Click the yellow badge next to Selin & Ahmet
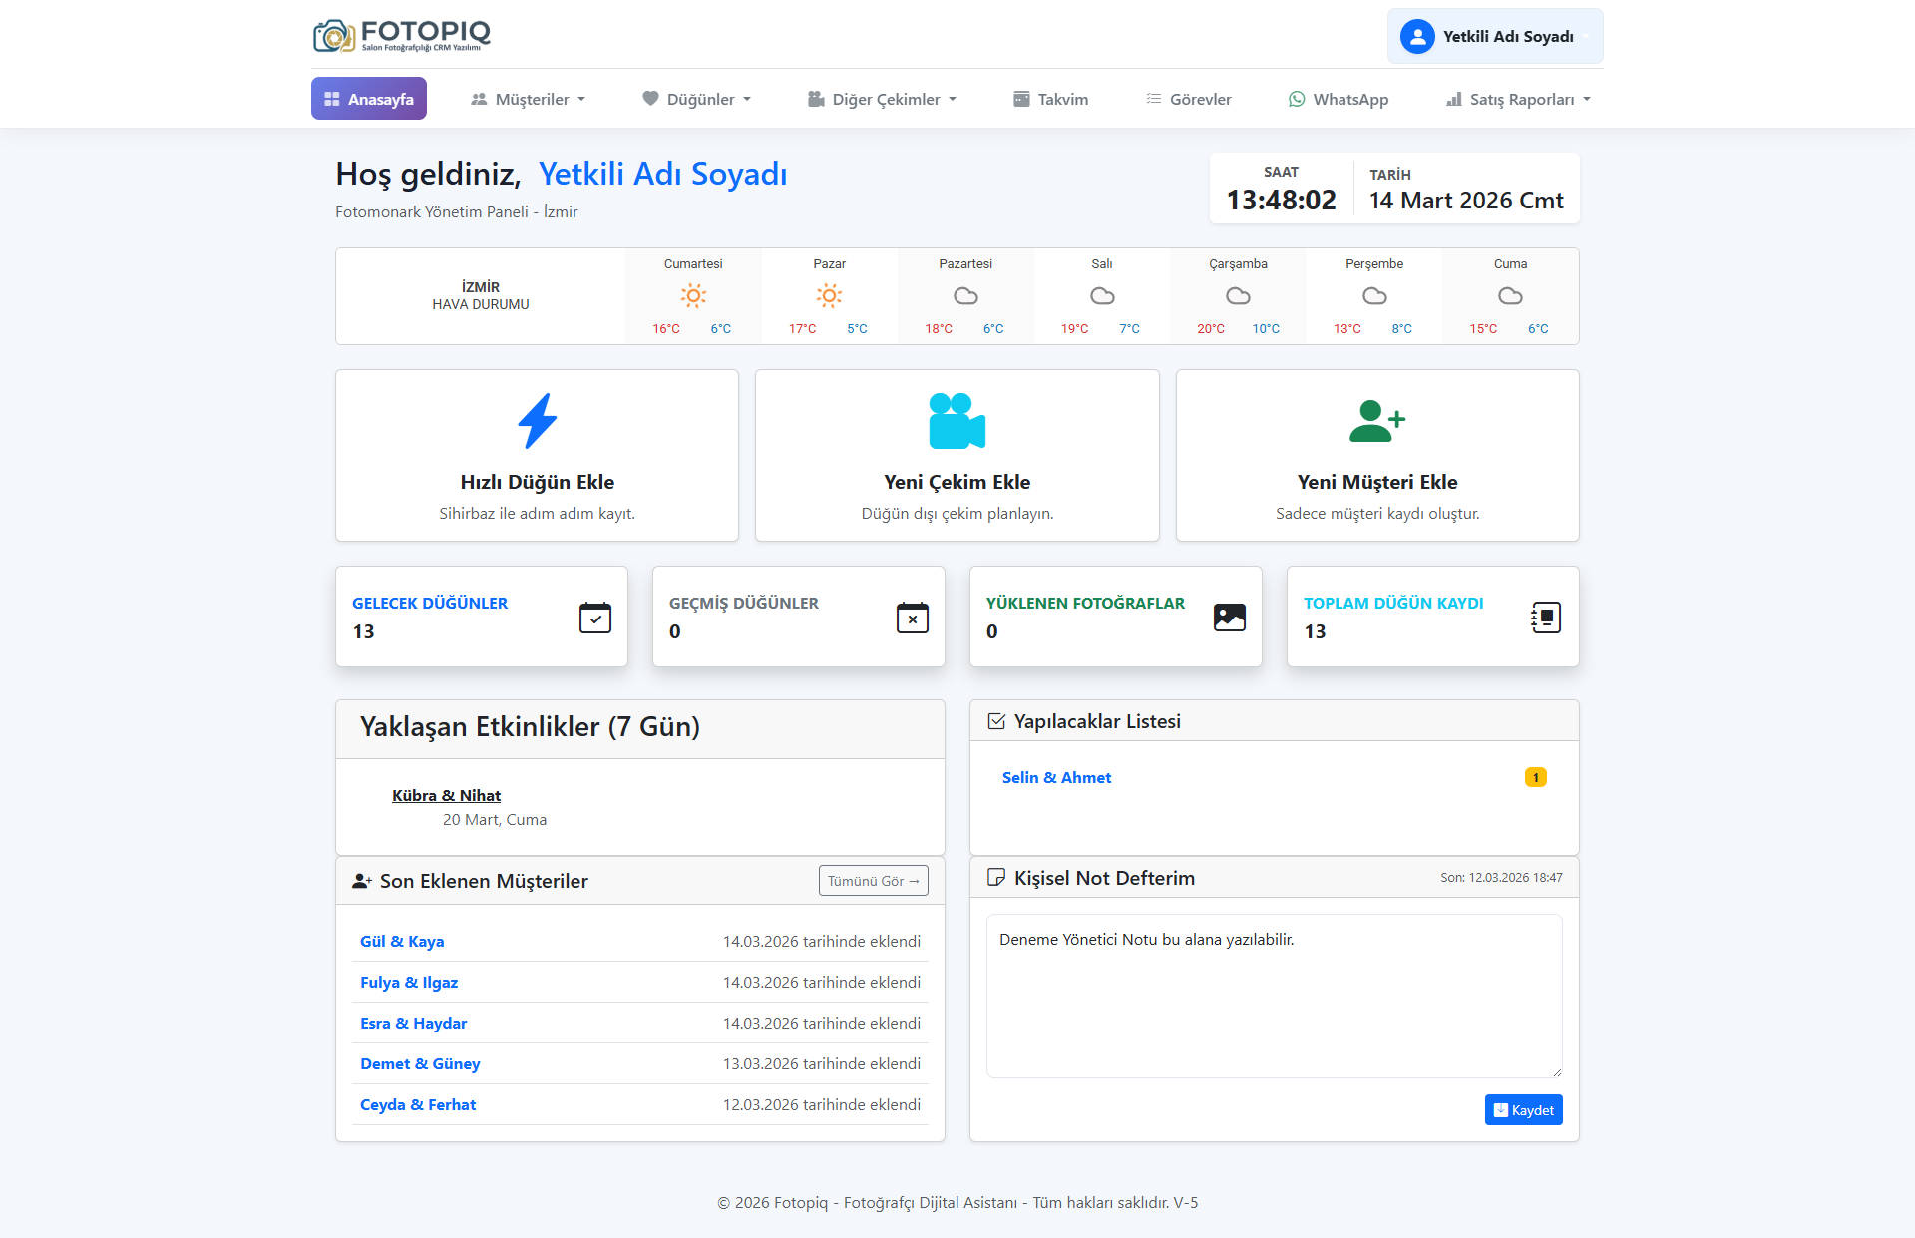The width and height of the screenshot is (1915, 1238). click(1536, 777)
